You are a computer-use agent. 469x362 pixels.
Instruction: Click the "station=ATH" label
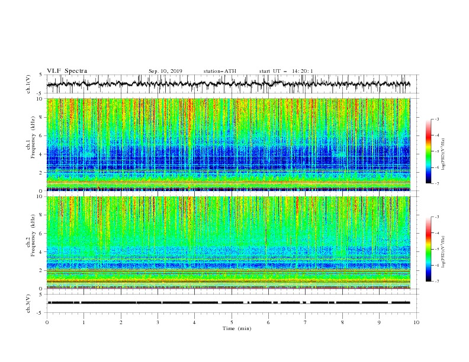click(x=220, y=71)
